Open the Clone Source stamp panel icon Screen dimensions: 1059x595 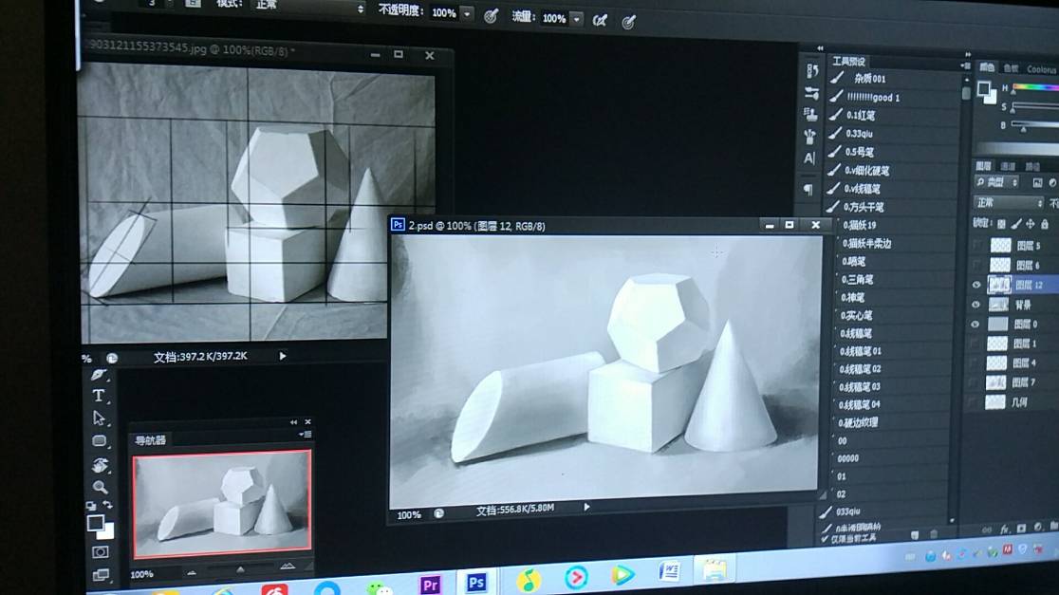click(810, 114)
